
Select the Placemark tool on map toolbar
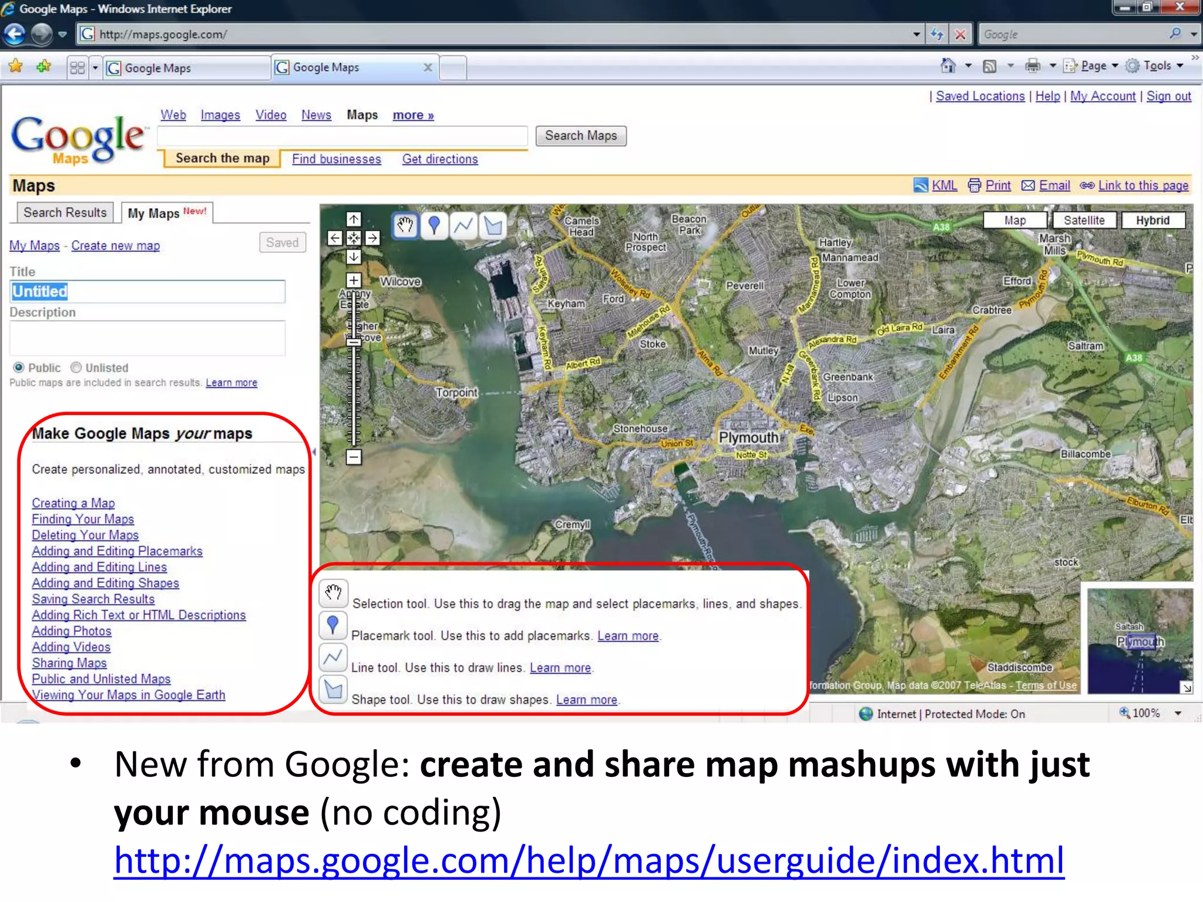434,225
